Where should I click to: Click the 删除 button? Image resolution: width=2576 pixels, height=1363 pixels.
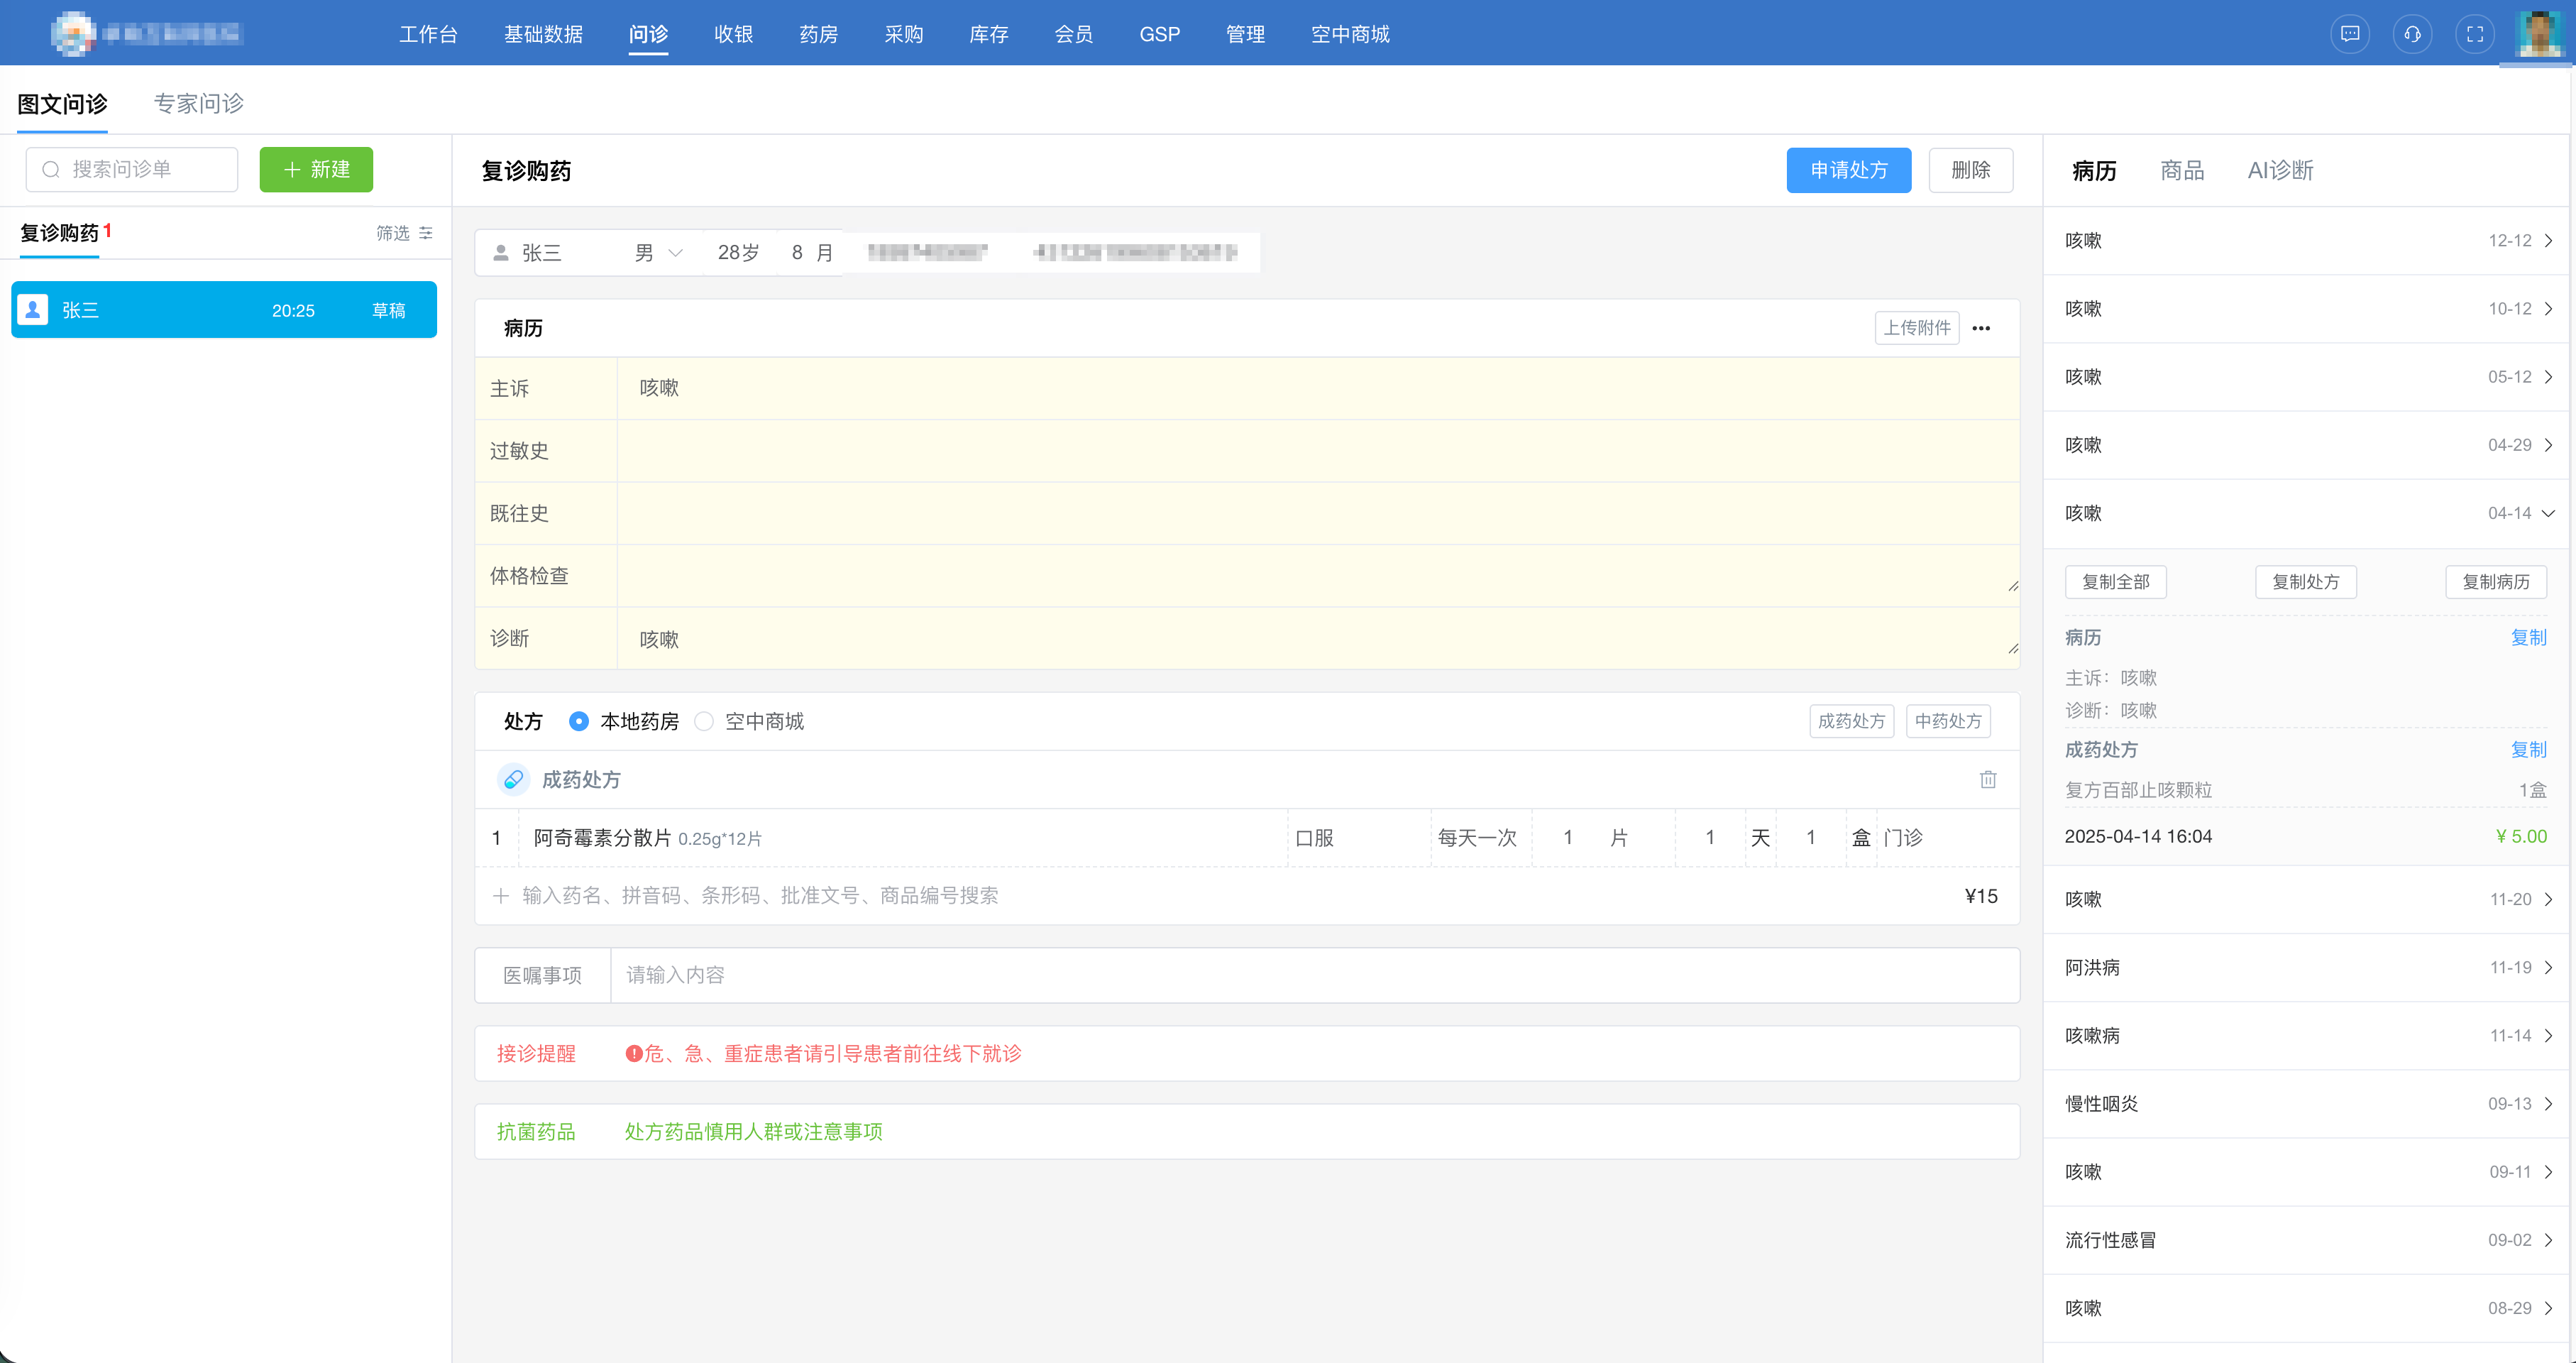click(x=1970, y=170)
